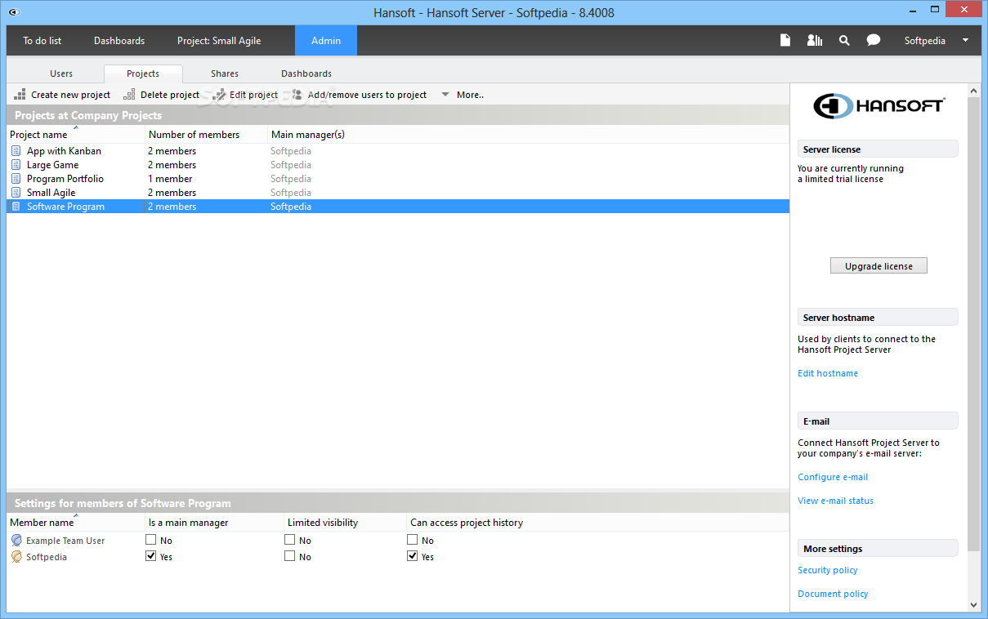Open the chat speech bubble icon
Image resolution: width=988 pixels, height=619 pixels.
[x=874, y=40]
